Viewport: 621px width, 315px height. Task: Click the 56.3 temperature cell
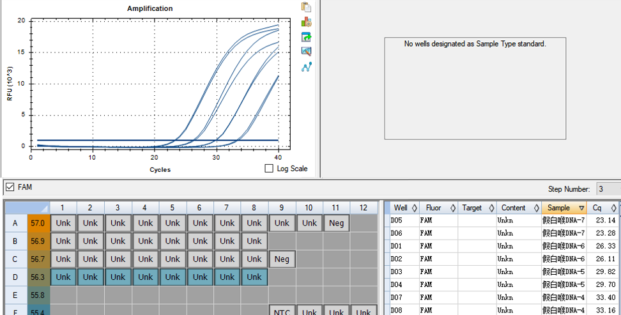click(x=38, y=277)
